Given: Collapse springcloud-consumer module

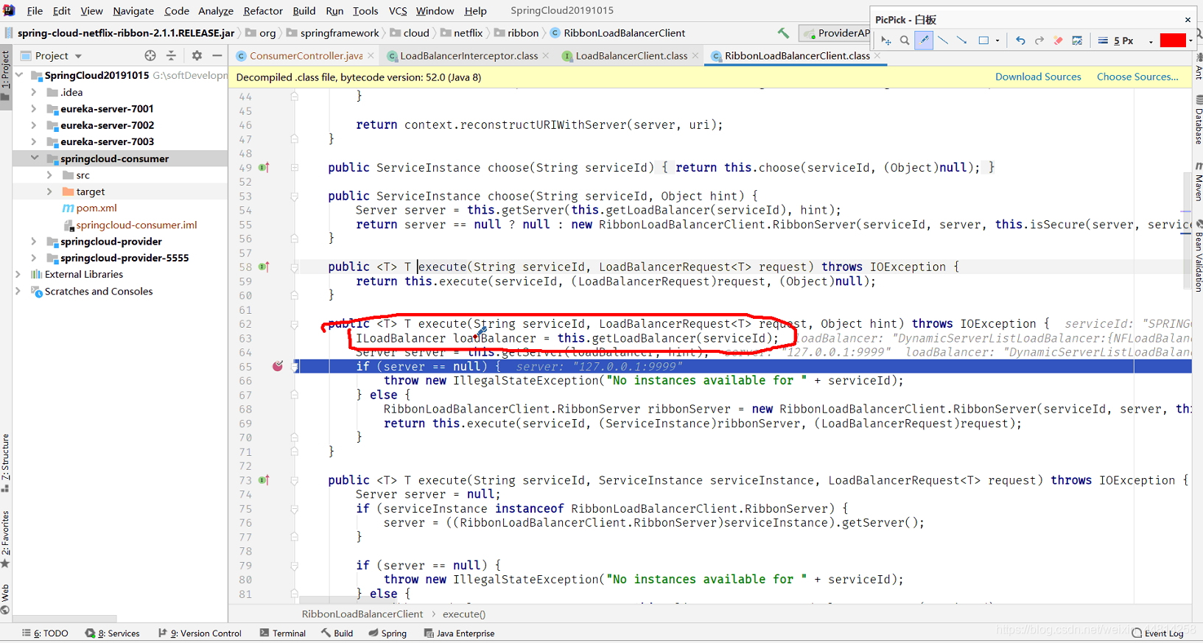Looking at the screenshot, I should point(34,158).
